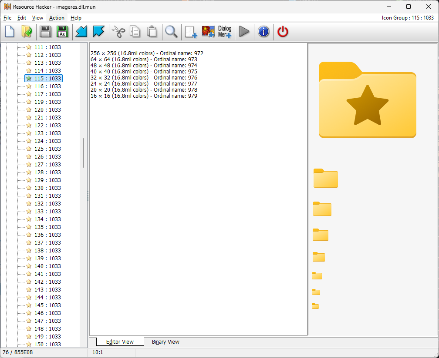
Task: Open the File menu
Action: [x=7, y=18]
